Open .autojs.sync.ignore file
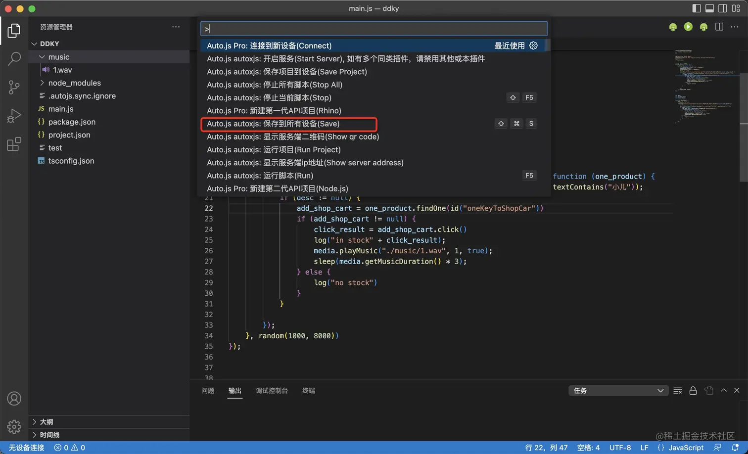The width and height of the screenshot is (748, 454). (x=109, y=96)
